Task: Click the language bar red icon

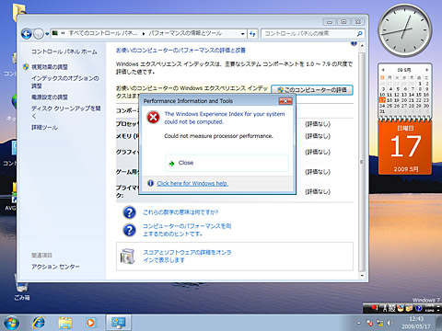Action: click(x=374, y=307)
